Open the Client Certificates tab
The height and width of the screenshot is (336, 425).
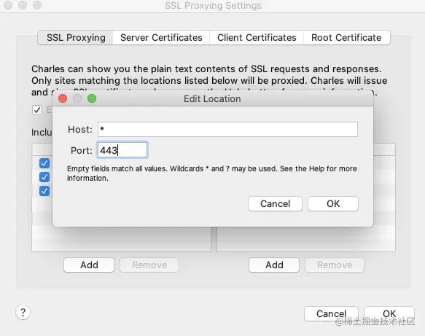tap(257, 37)
